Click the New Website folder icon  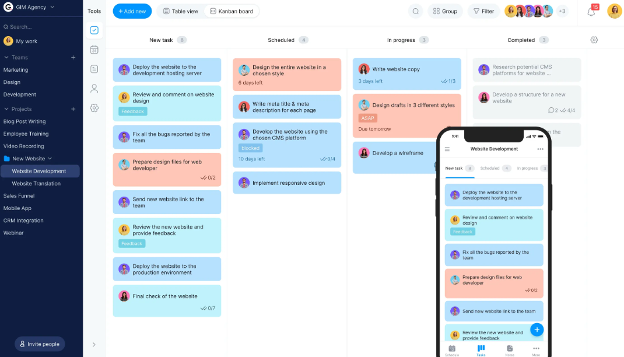pos(7,159)
